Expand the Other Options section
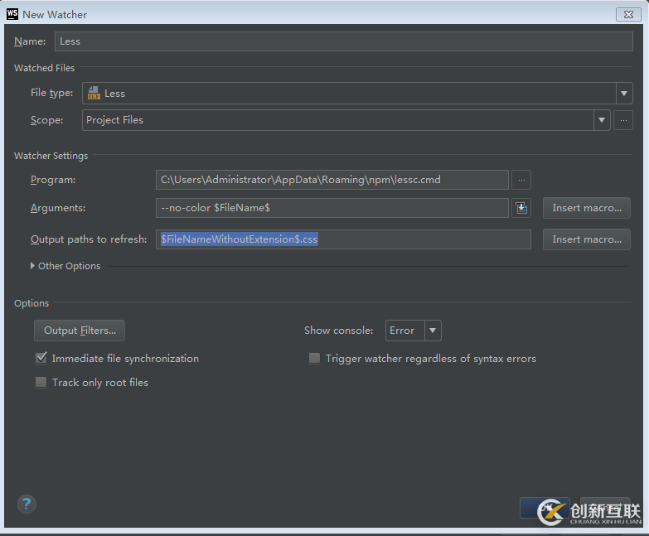 point(32,266)
